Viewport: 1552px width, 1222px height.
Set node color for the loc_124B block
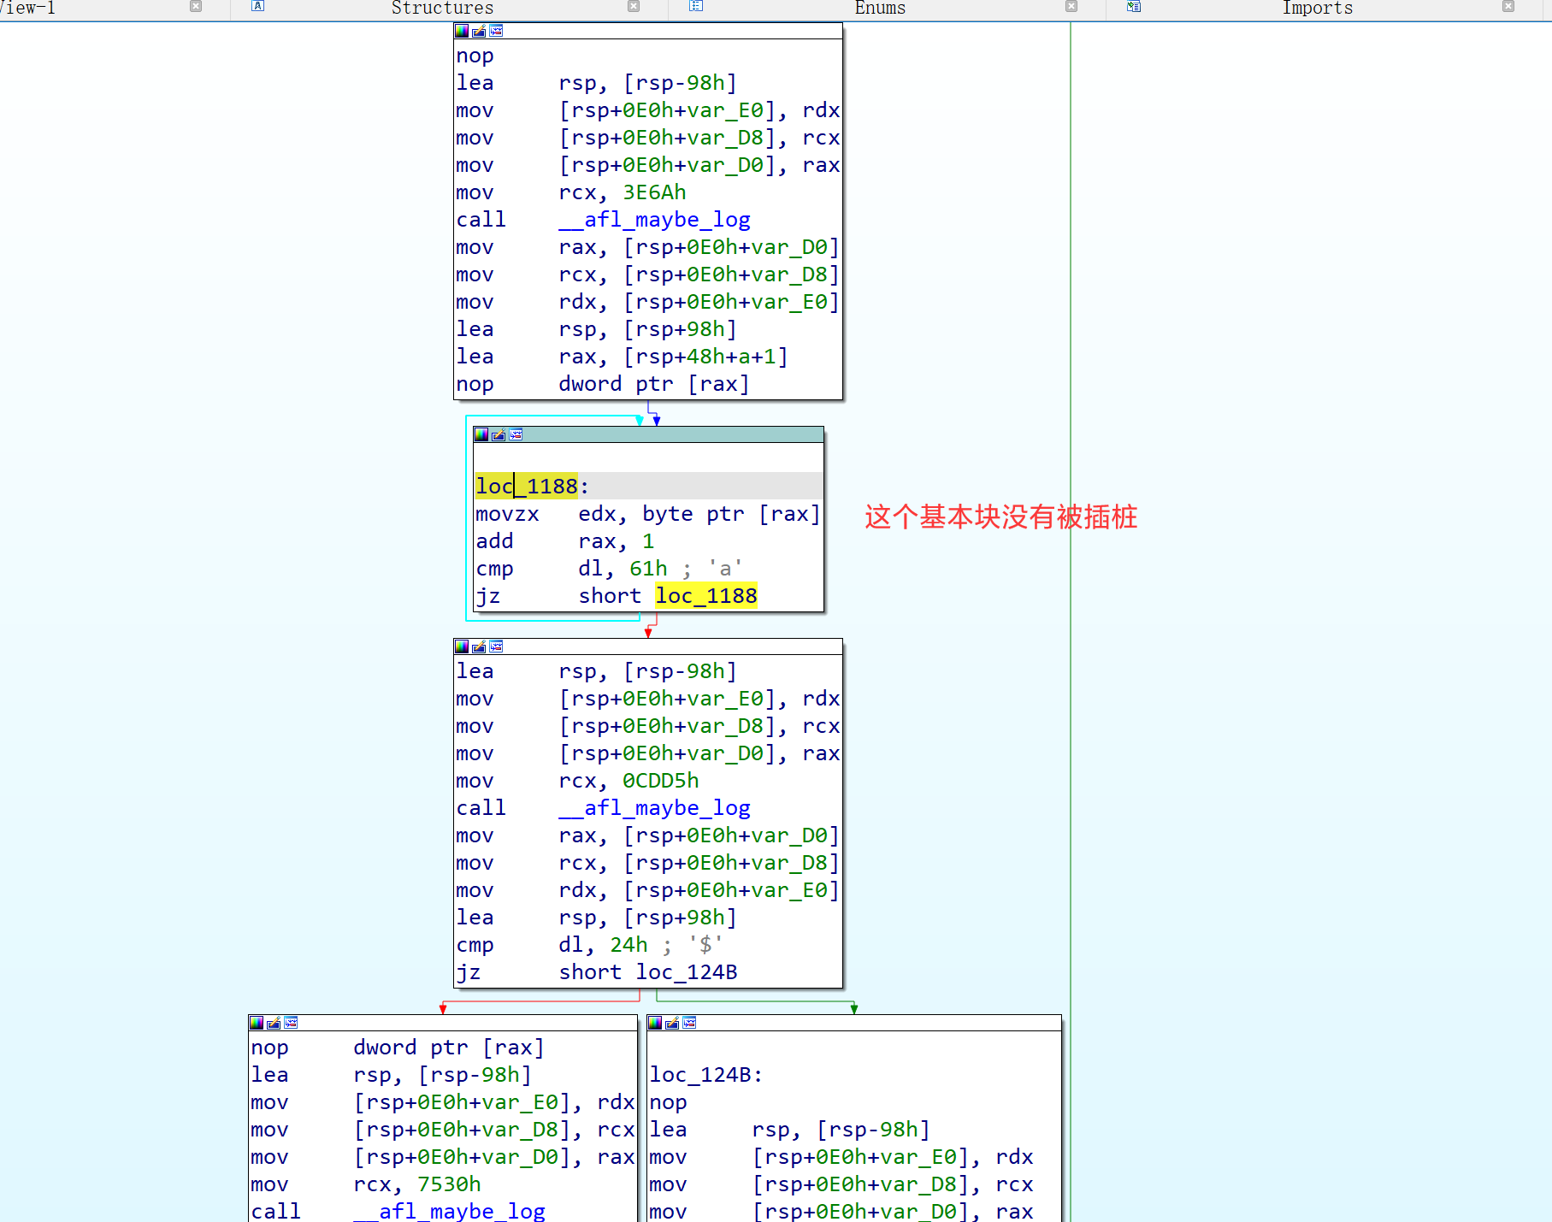click(x=655, y=1023)
